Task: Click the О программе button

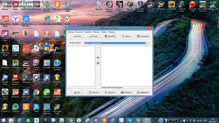Action: [143, 36]
